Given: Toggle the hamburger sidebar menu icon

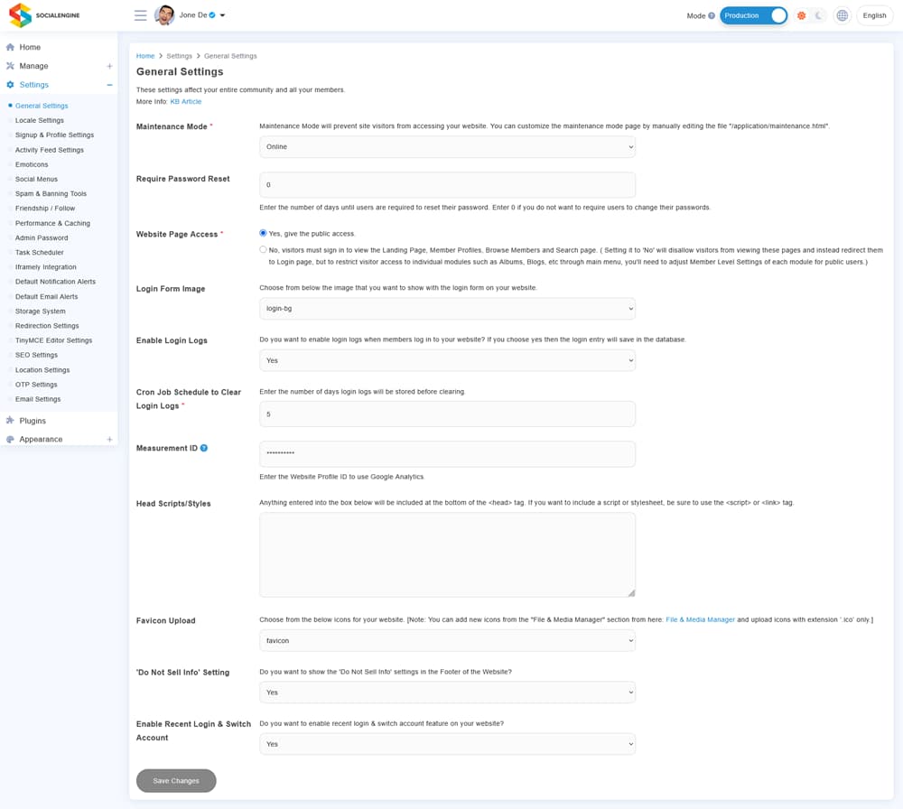Looking at the screenshot, I should (140, 15).
